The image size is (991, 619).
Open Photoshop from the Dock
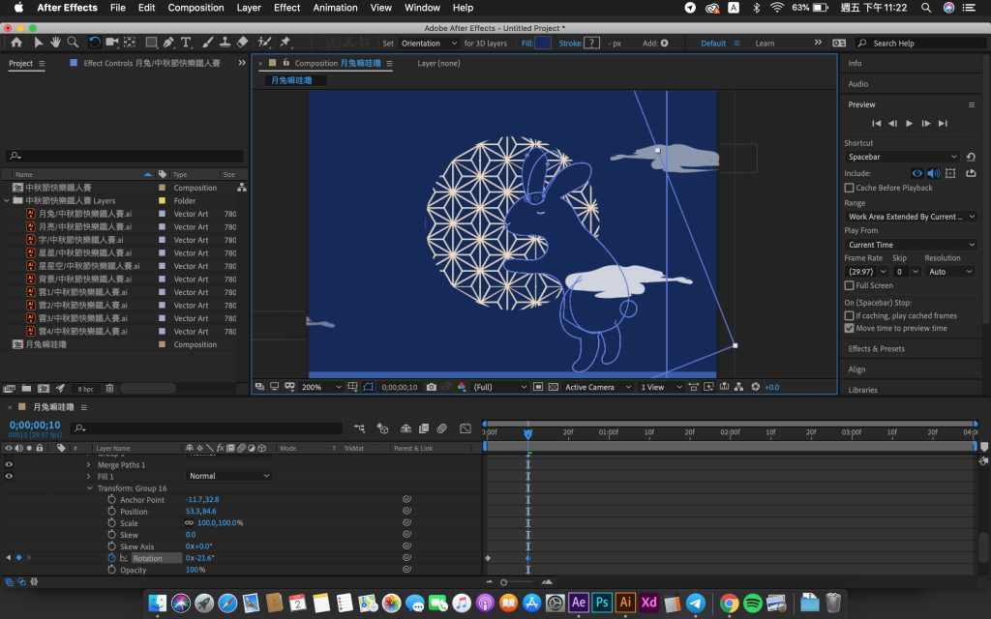coord(602,603)
